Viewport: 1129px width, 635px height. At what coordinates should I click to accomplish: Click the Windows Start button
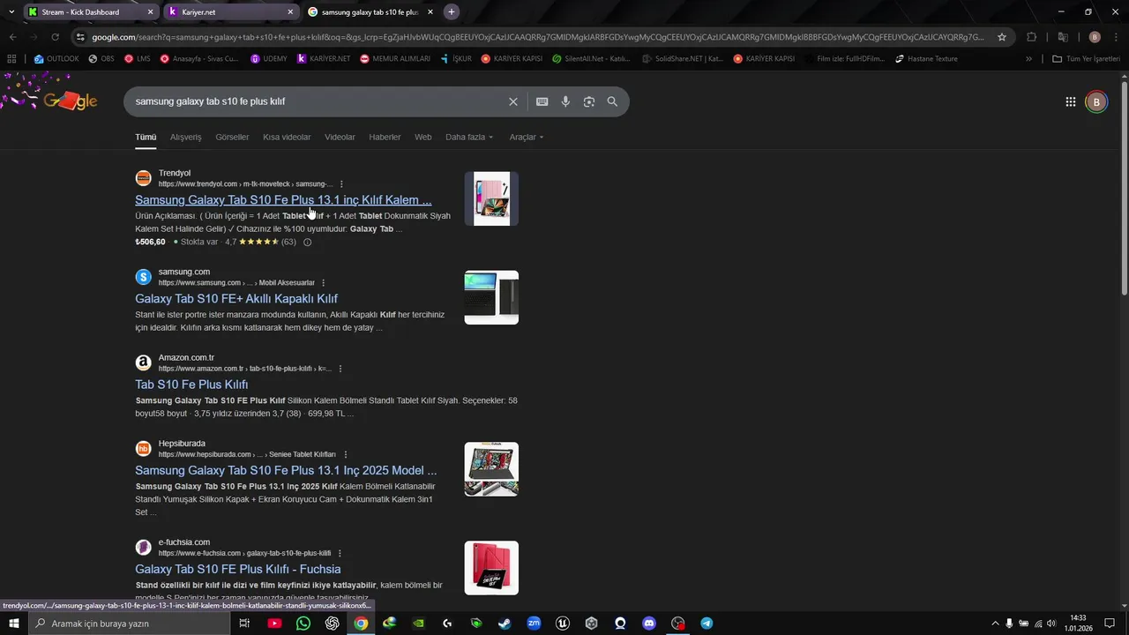click(x=13, y=624)
